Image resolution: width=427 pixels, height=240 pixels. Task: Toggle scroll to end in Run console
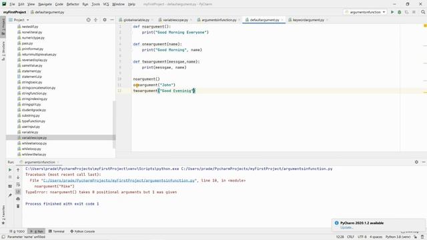(18, 191)
